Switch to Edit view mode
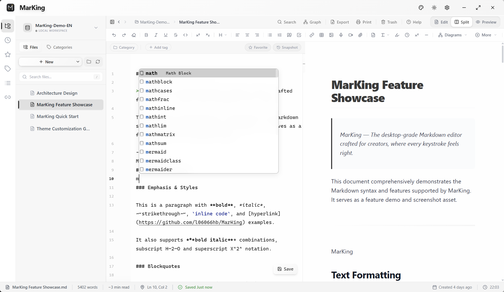The image size is (504, 292). (441, 22)
